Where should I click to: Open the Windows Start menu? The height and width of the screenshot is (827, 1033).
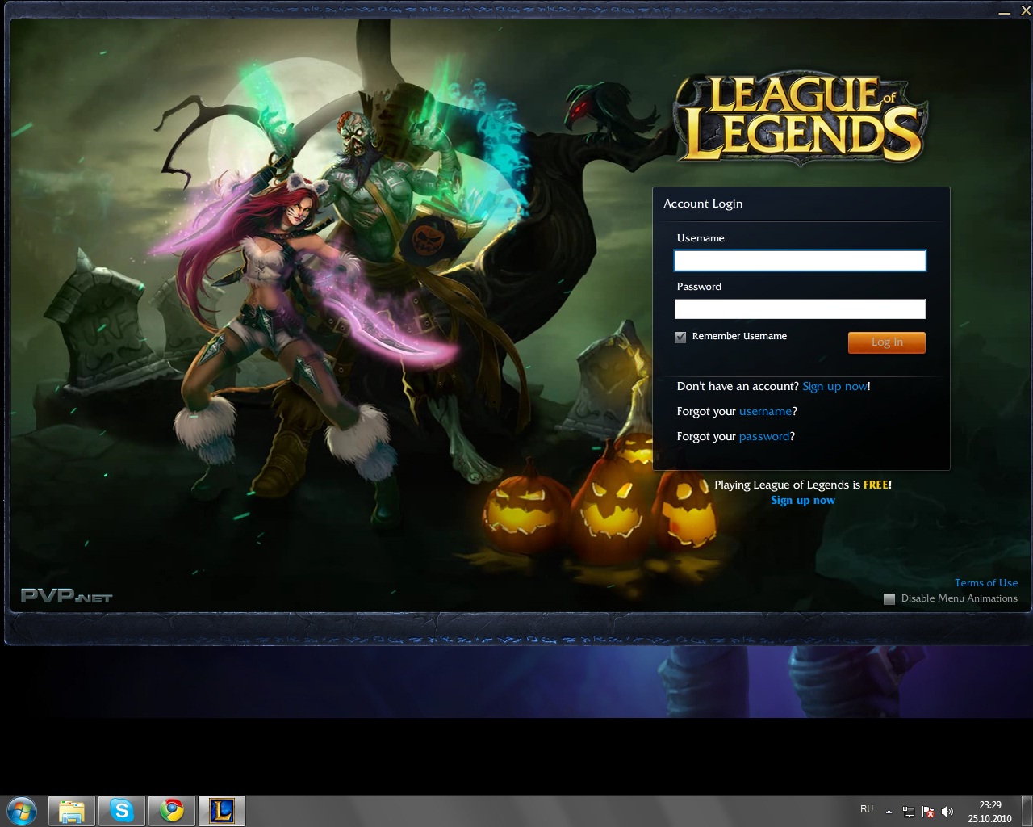22,810
